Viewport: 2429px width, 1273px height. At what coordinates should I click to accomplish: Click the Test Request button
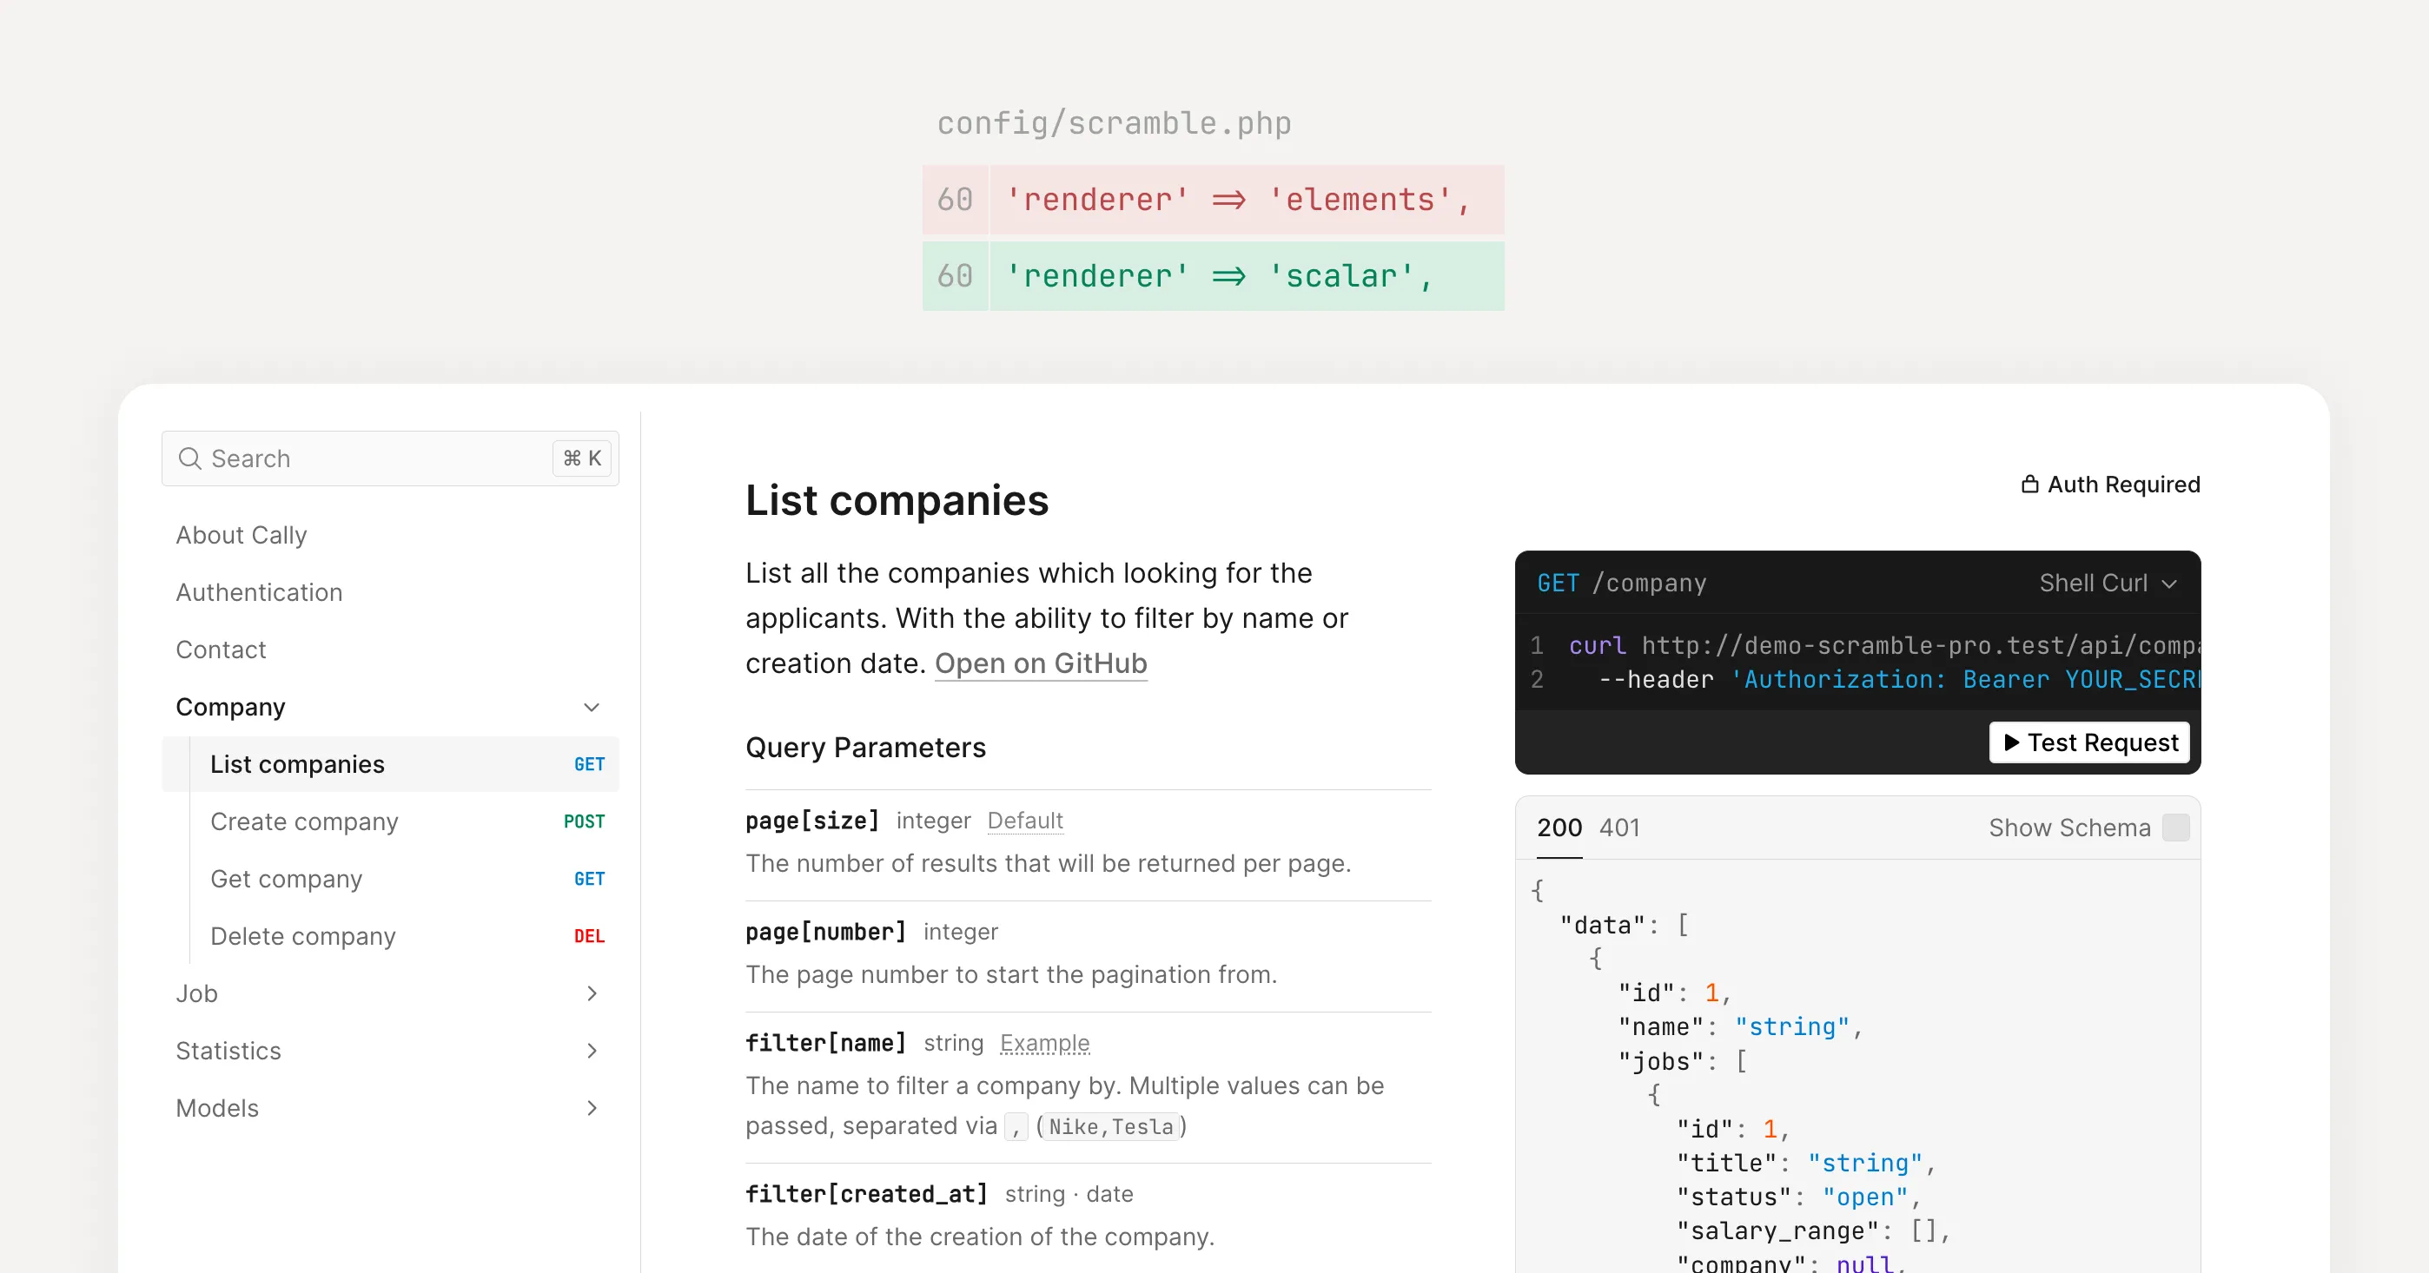[2089, 742]
